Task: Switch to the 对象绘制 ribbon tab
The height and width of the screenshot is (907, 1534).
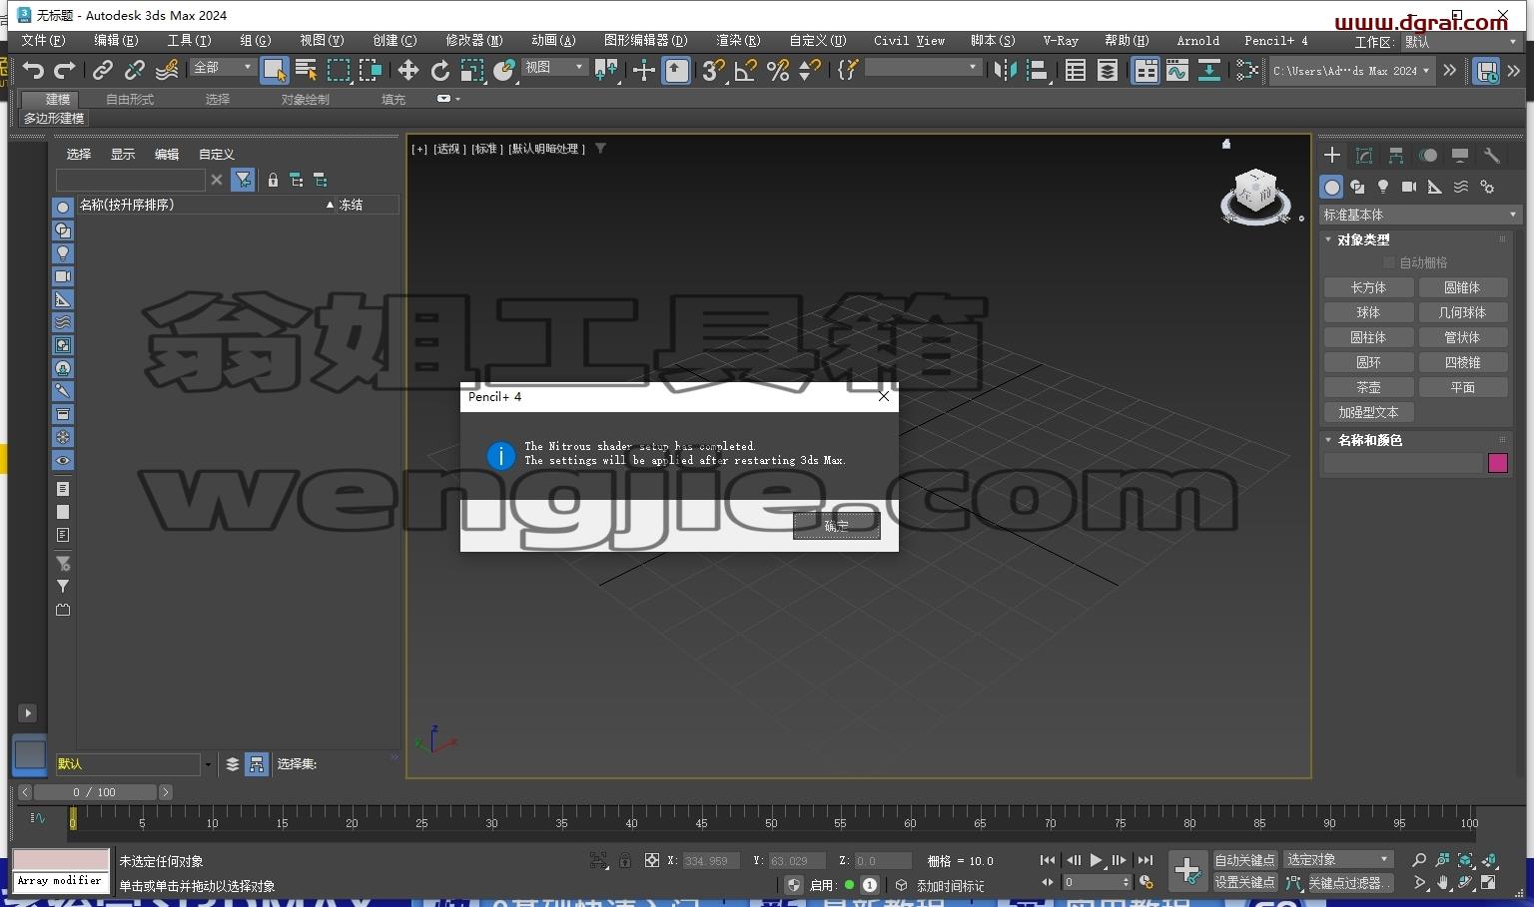Action: 305,100
